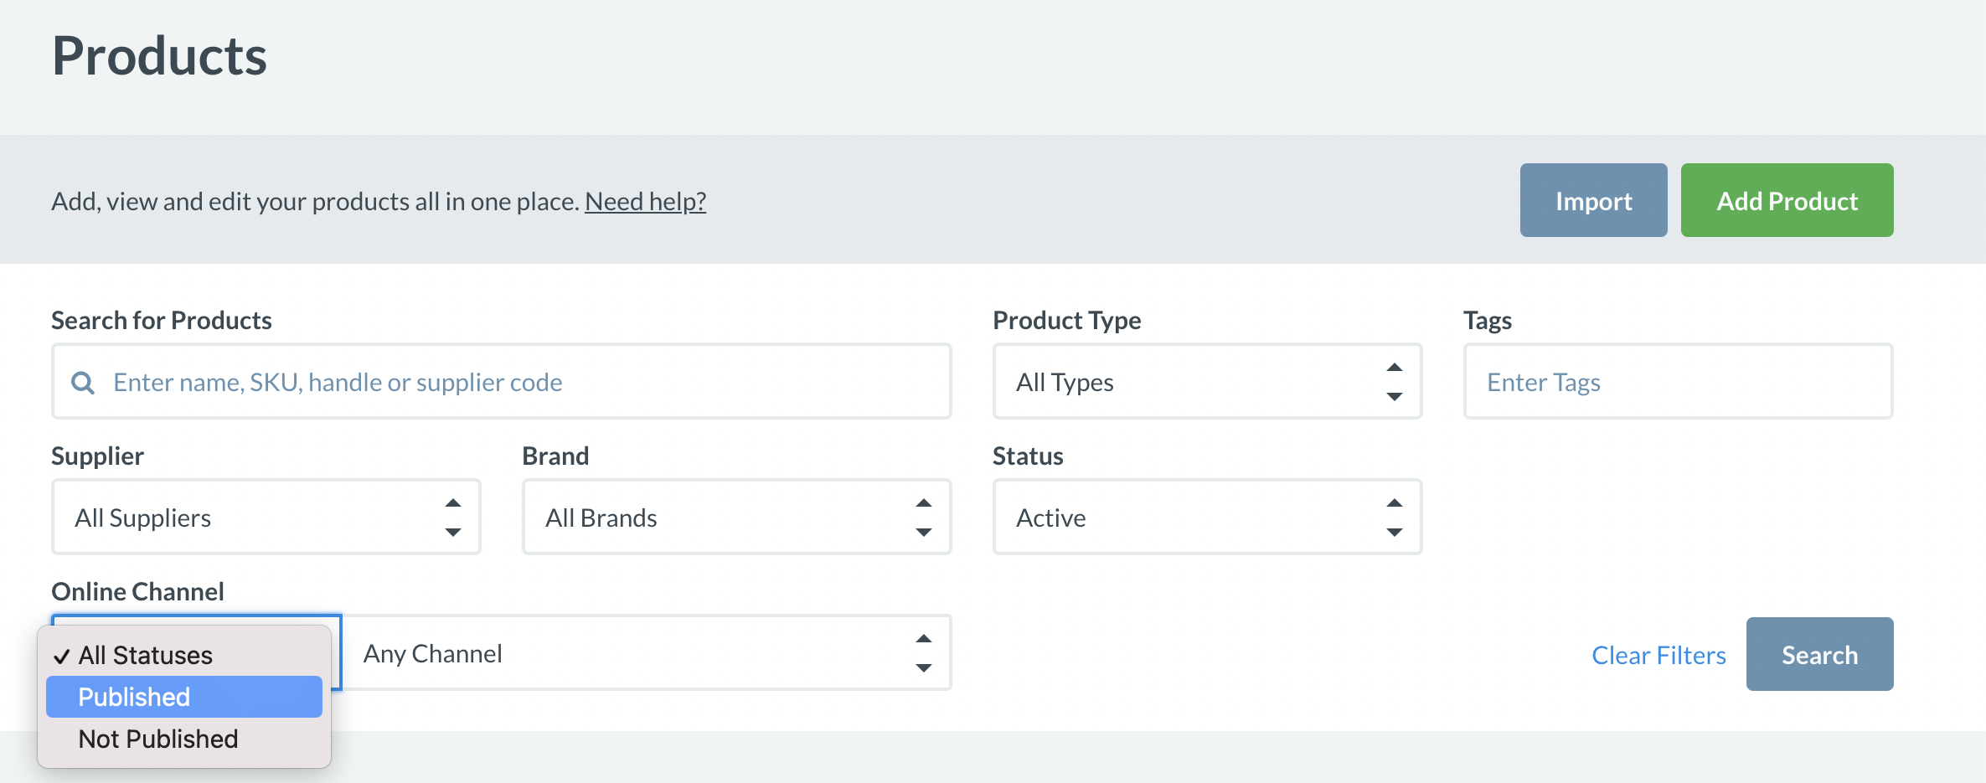Open the Need help? link
1986x783 pixels.
pos(645,202)
